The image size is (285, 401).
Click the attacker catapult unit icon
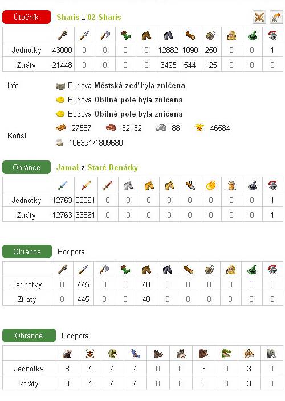point(211,35)
